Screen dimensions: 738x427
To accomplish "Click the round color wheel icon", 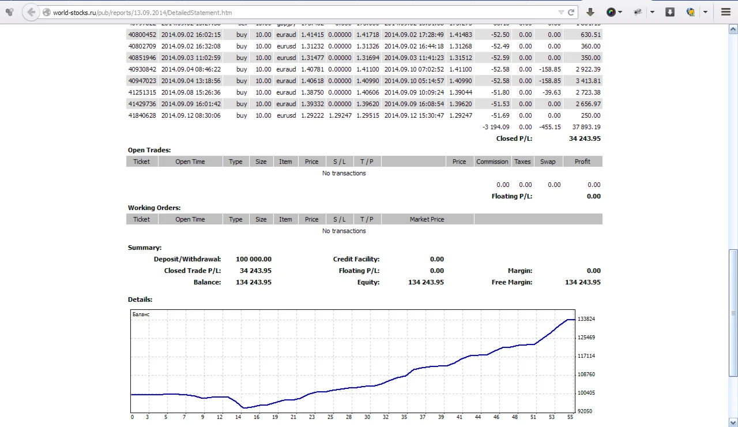I will coord(611,12).
